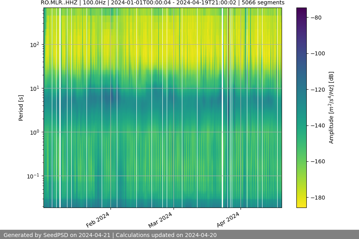Click the Amplitude [dB] colorbar axis label

[x=331, y=108]
